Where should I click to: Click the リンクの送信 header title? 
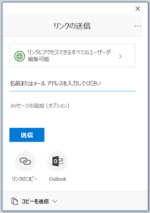click(x=72, y=26)
